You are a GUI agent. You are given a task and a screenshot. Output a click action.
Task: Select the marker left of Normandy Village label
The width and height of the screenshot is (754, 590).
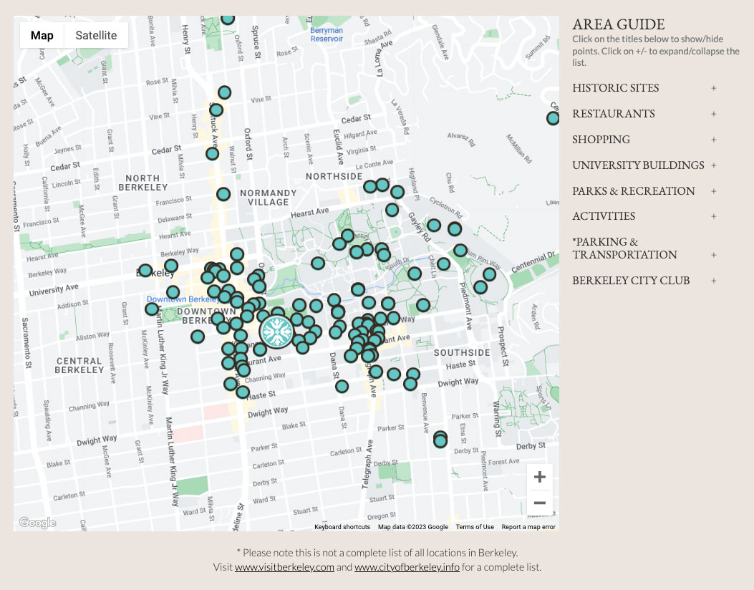pyautogui.click(x=223, y=194)
